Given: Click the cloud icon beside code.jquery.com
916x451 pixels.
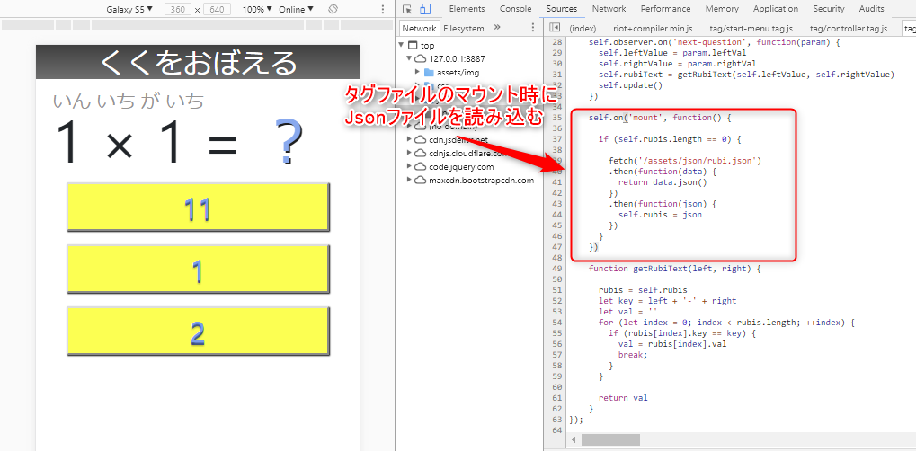Looking at the screenshot, I should pos(420,166).
